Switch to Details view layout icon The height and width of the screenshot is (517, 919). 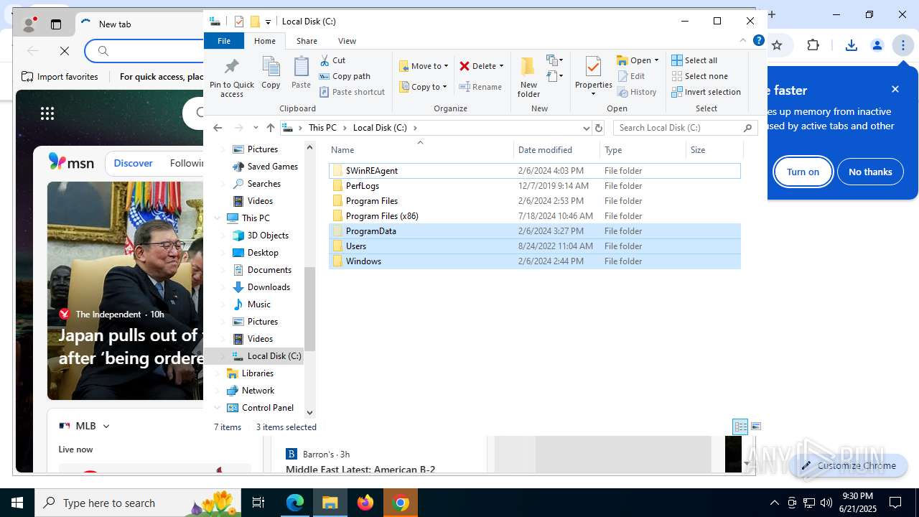click(x=740, y=427)
